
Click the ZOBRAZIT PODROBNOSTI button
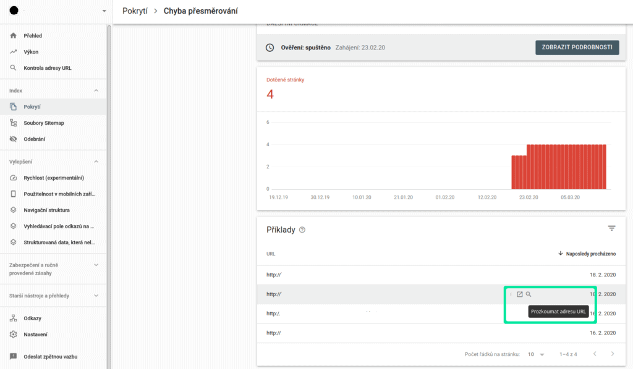(577, 48)
